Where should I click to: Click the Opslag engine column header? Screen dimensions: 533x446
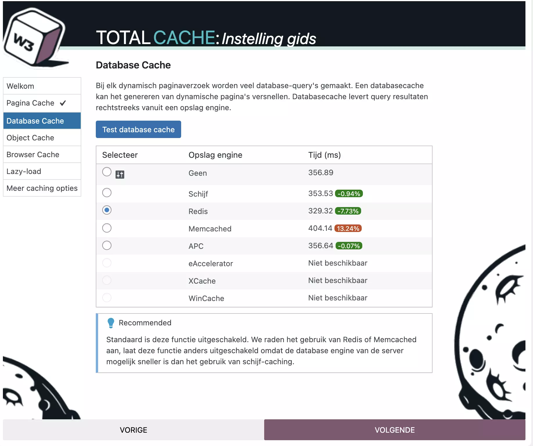(x=215, y=155)
